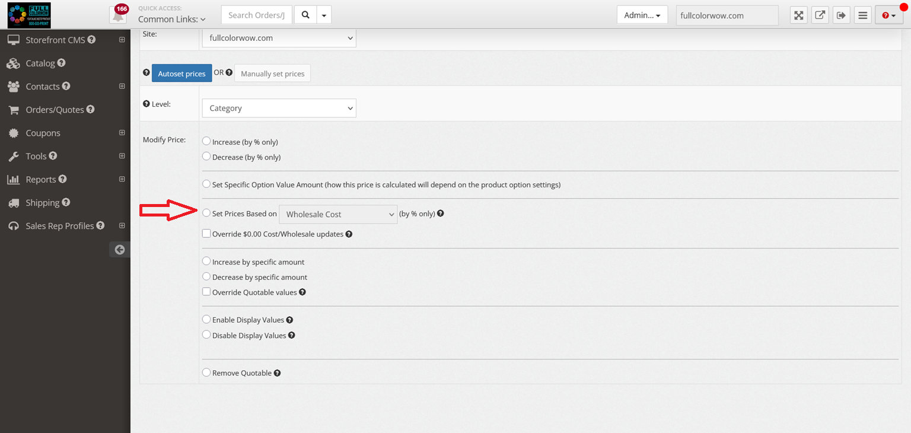Open the hamburger menu icon

[x=862, y=15]
